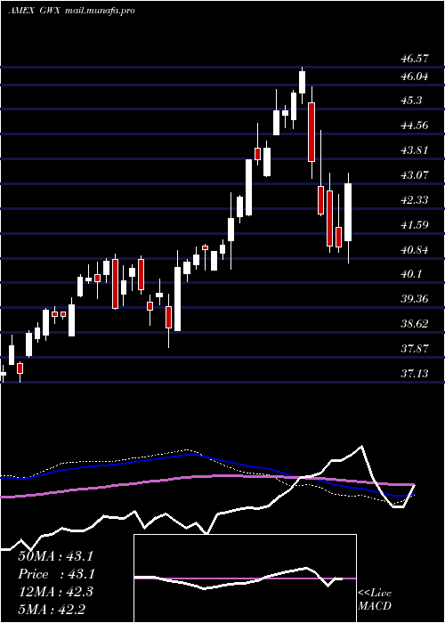
Task: Click the 5MA : 42.2 readout
Action: tap(52, 610)
